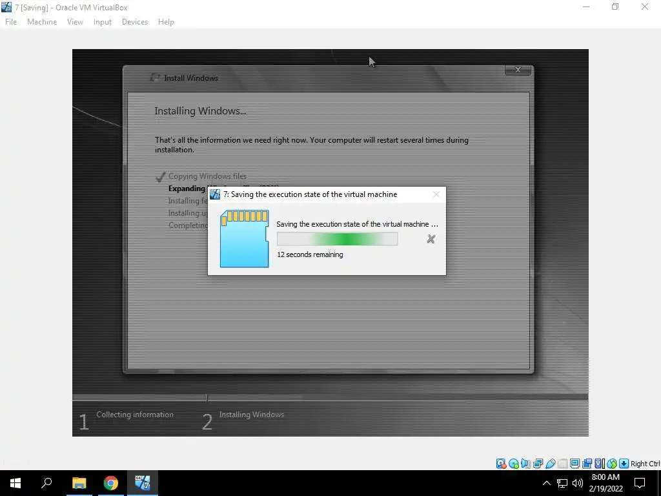Open the Input menu

coord(103,22)
